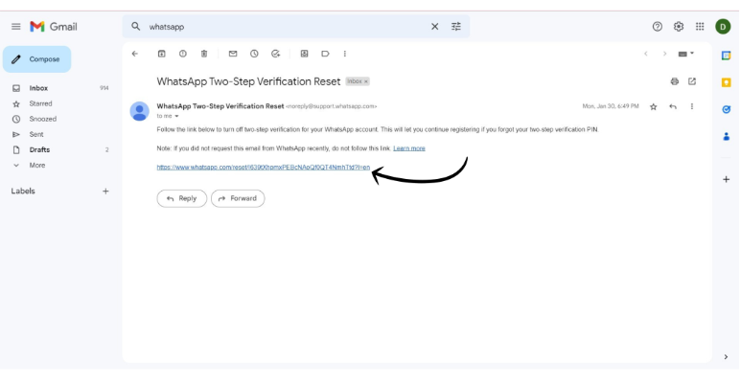This screenshot has width=740, height=384.
Task: Open the Drafts folder
Action: pyautogui.click(x=39, y=150)
